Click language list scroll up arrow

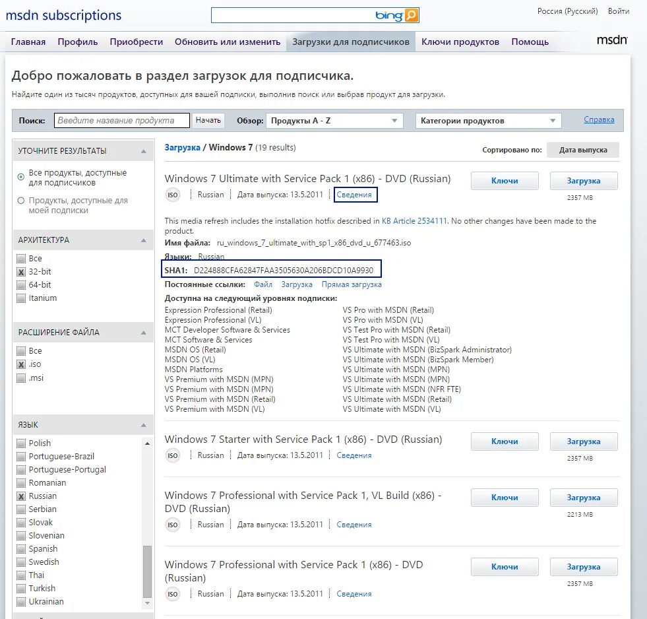[147, 443]
